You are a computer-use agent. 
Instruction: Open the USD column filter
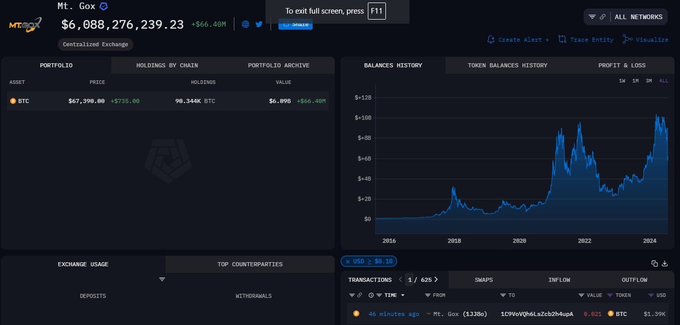pos(651,295)
